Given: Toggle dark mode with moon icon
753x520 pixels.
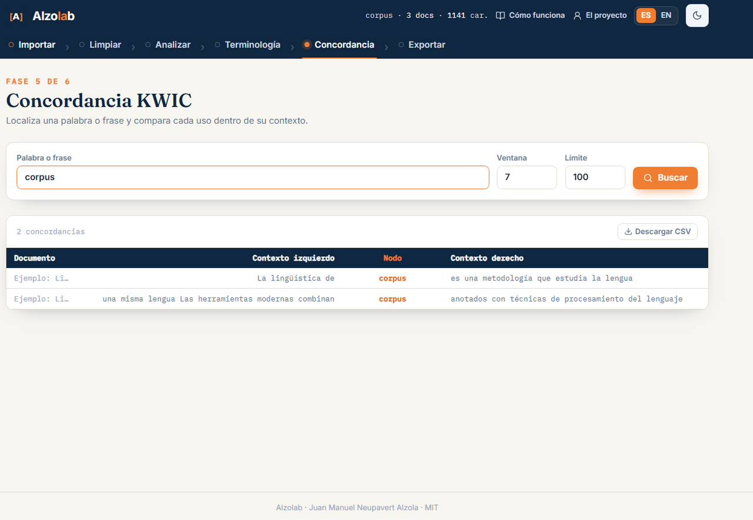Looking at the screenshot, I should (x=697, y=15).
